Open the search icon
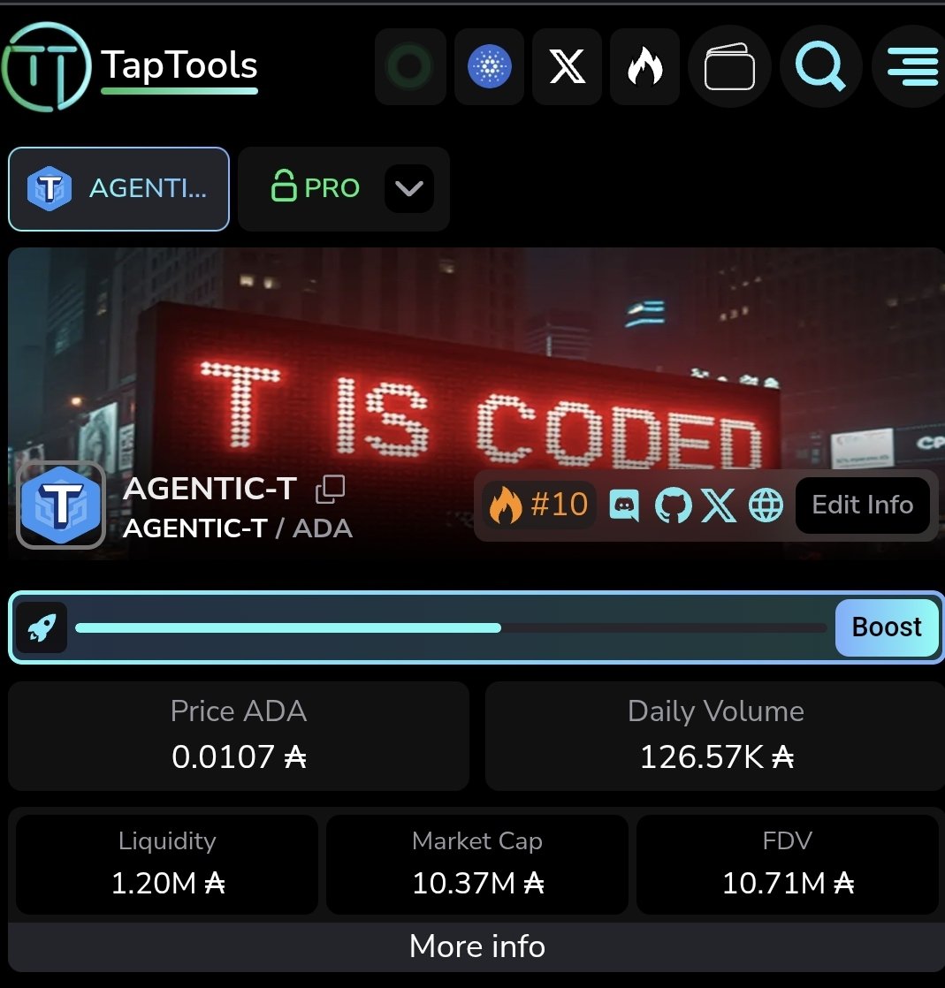 click(820, 66)
